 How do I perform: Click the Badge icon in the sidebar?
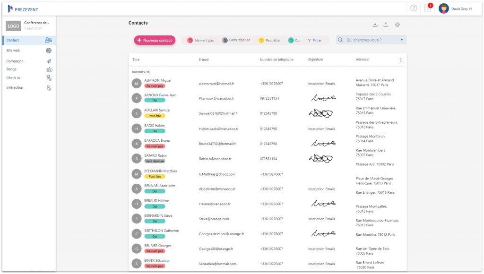click(x=49, y=69)
